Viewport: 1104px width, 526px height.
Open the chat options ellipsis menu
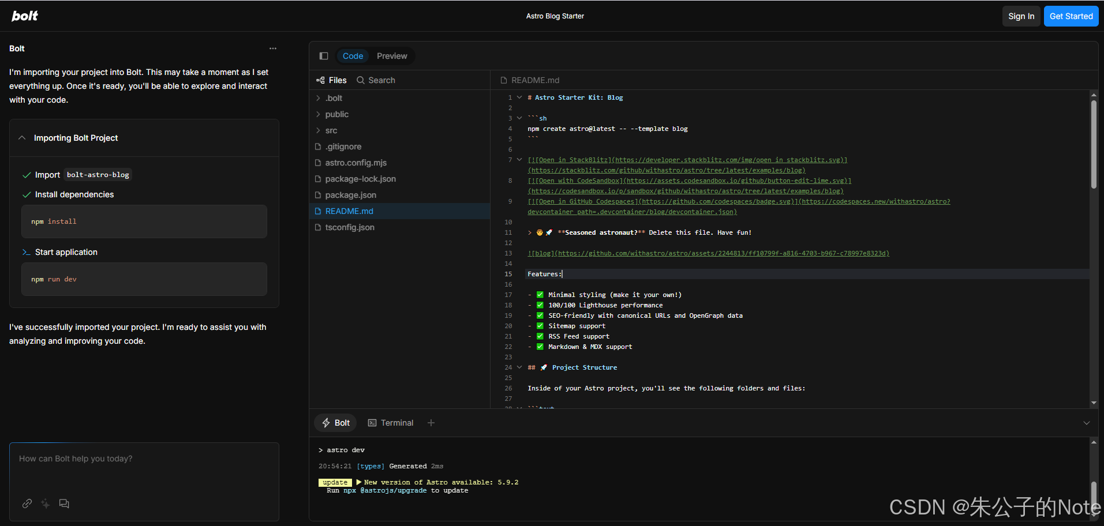(273, 48)
